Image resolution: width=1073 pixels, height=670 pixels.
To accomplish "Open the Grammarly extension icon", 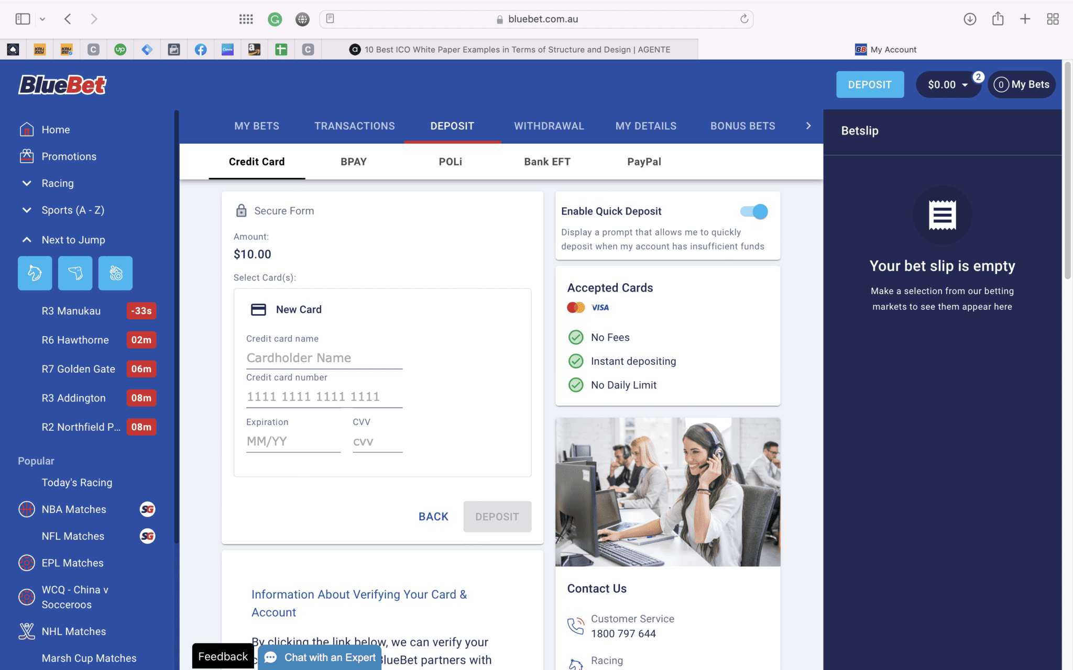I will [275, 19].
